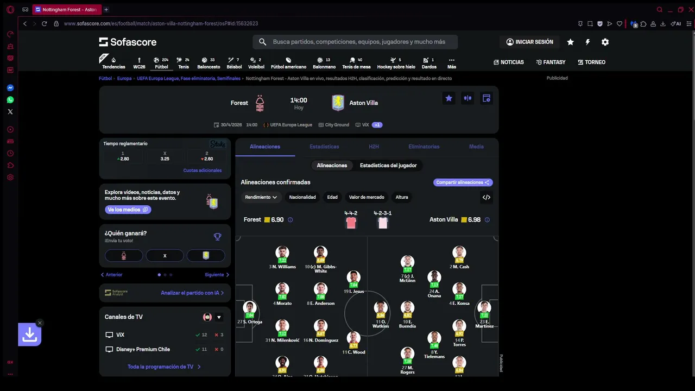Viewport: 695px width, 391px height.
Task: Reload the current page
Action: point(44,24)
